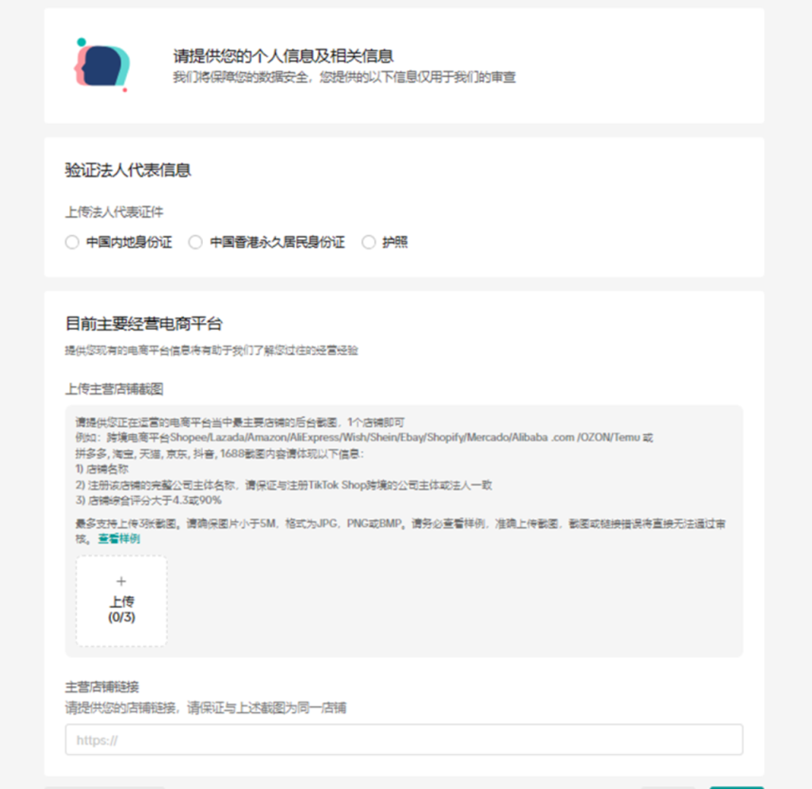Click the 目前主要经营电商平台 heading
The width and height of the screenshot is (812, 789).
(x=144, y=324)
